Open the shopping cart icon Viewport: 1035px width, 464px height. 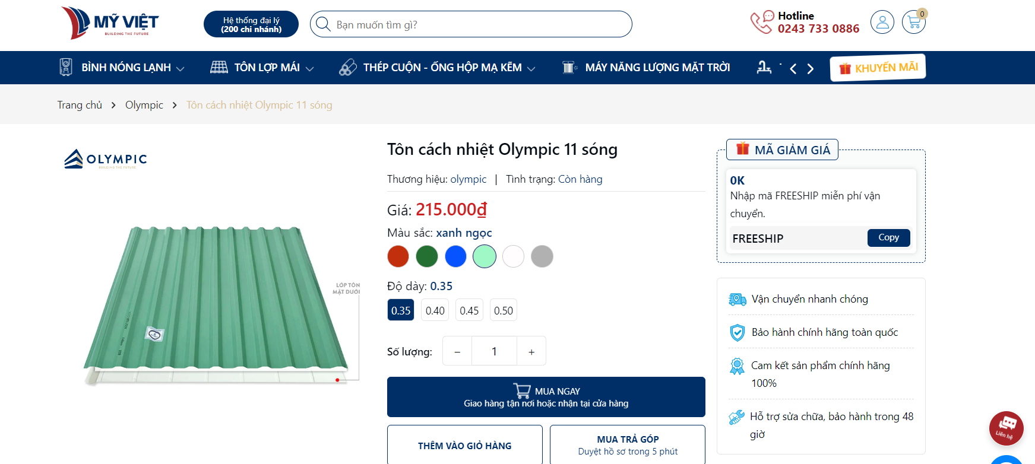(x=913, y=23)
